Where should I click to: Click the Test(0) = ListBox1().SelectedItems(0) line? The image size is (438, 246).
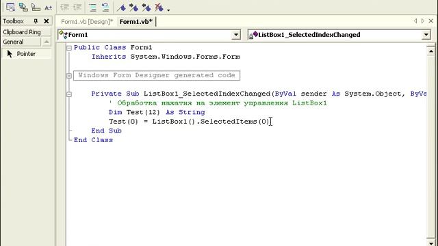point(189,122)
